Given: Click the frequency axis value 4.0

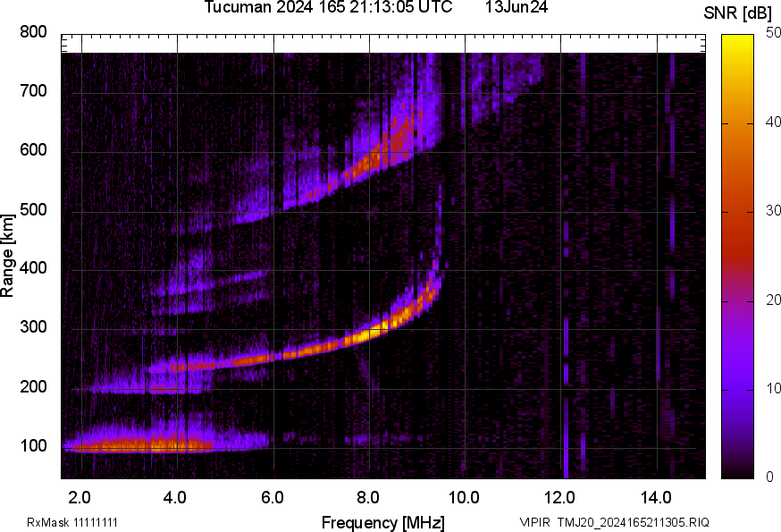Looking at the screenshot, I should tap(174, 498).
